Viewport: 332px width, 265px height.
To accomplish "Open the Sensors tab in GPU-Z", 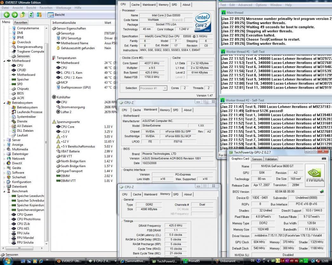I will 257,159.
